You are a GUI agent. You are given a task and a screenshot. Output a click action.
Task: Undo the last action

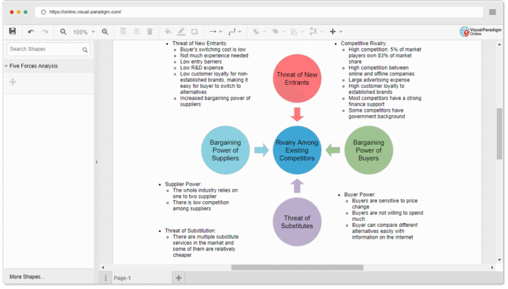(31, 32)
